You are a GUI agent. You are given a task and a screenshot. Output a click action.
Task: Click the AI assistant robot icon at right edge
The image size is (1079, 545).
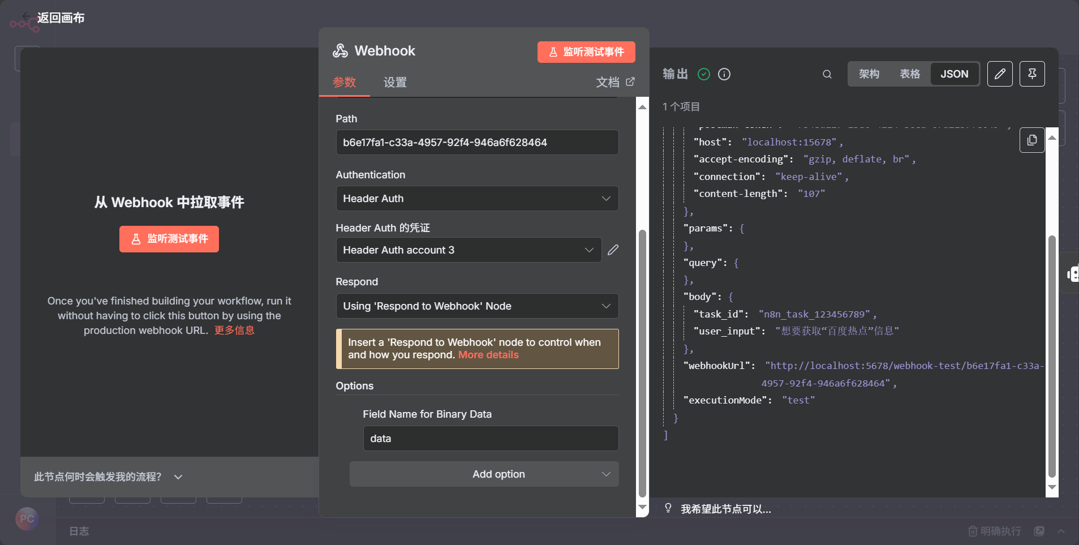tap(1073, 273)
